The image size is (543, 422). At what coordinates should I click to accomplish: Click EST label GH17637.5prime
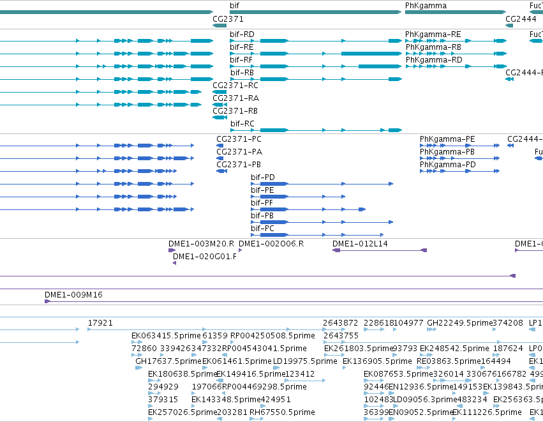coord(168,361)
